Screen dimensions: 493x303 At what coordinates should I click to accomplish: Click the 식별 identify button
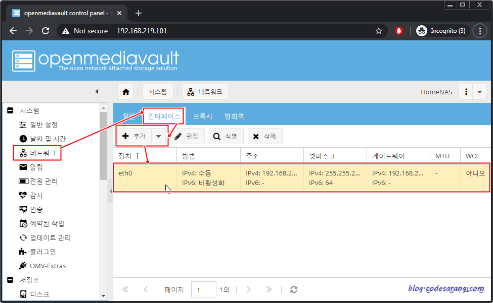tap(226, 136)
